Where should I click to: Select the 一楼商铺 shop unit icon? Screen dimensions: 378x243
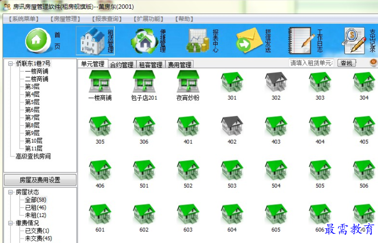(100, 81)
